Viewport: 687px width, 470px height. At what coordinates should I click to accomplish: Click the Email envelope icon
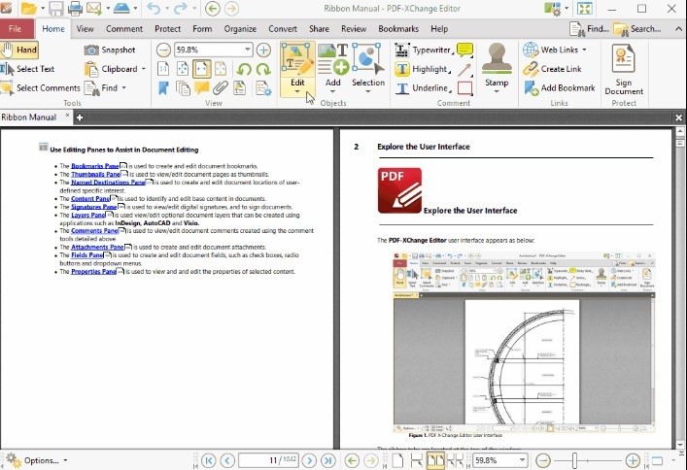[x=93, y=8]
